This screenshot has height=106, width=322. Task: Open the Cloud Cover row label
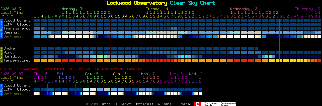tap(17, 20)
